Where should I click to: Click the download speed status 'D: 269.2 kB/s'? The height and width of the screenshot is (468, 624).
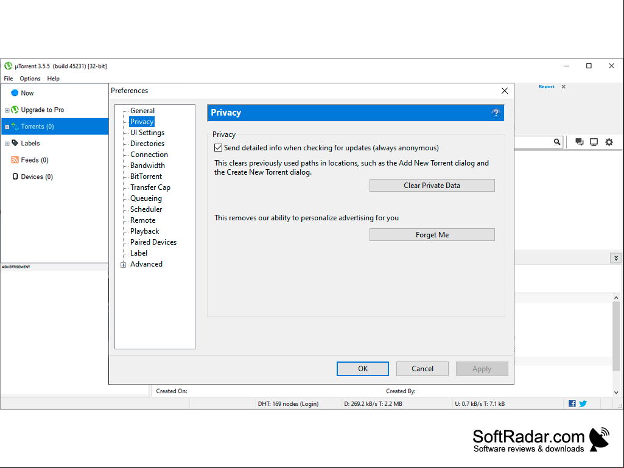(x=373, y=403)
